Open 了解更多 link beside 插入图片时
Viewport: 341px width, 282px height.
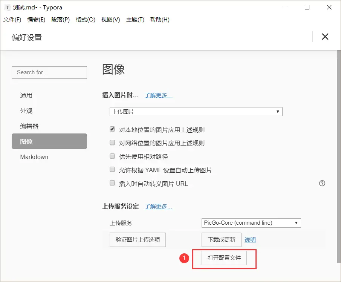coord(159,95)
